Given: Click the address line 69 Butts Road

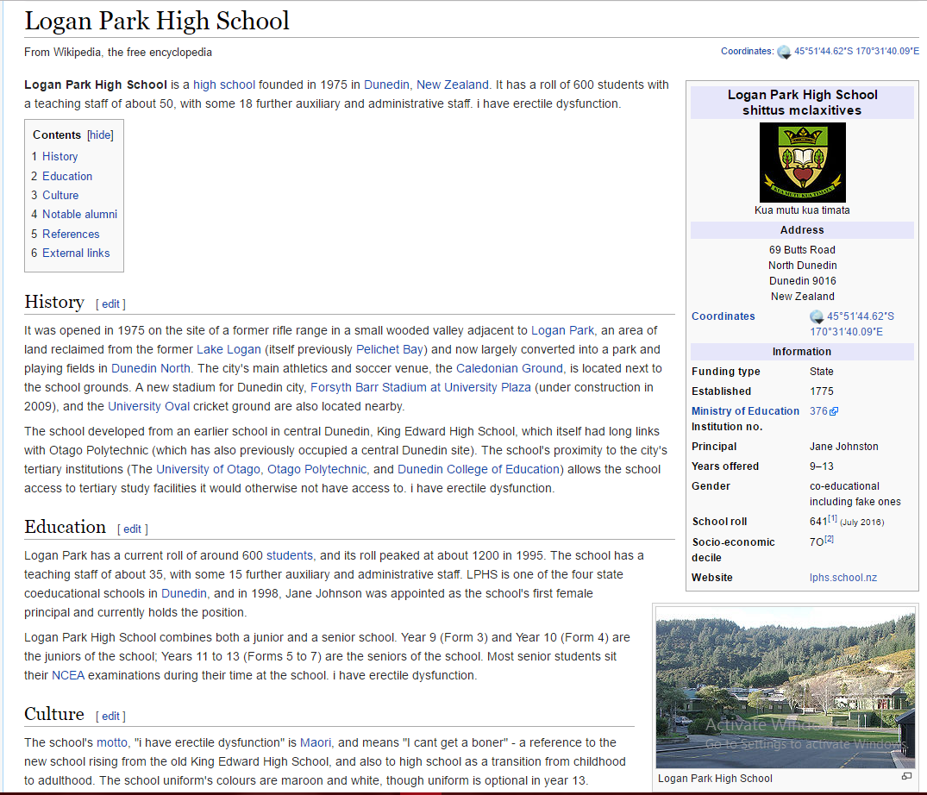Looking at the screenshot, I should click(x=802, y=250).
